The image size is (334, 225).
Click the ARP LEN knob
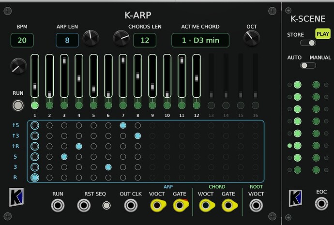pos(91,38)
